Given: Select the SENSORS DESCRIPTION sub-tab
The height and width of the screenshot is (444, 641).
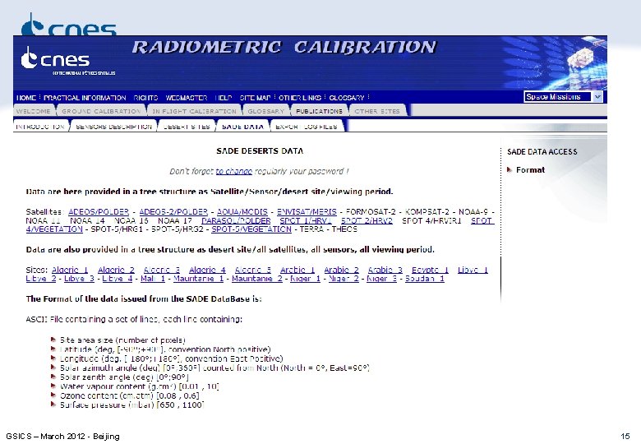Looking at the screenshot, I should (x=113, y=127).
